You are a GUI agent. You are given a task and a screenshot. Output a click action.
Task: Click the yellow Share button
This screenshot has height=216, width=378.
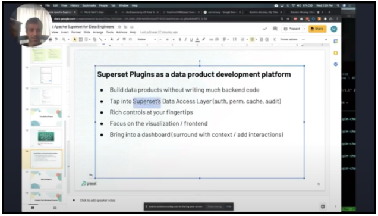(317, 29)
